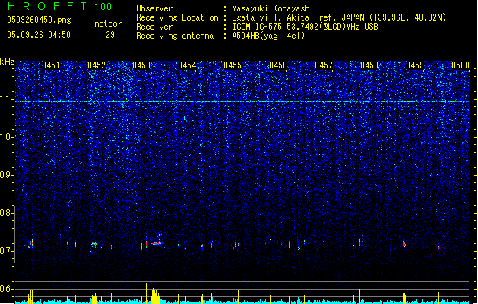
Task: Click the 0457 time marker
Action: 324,65
